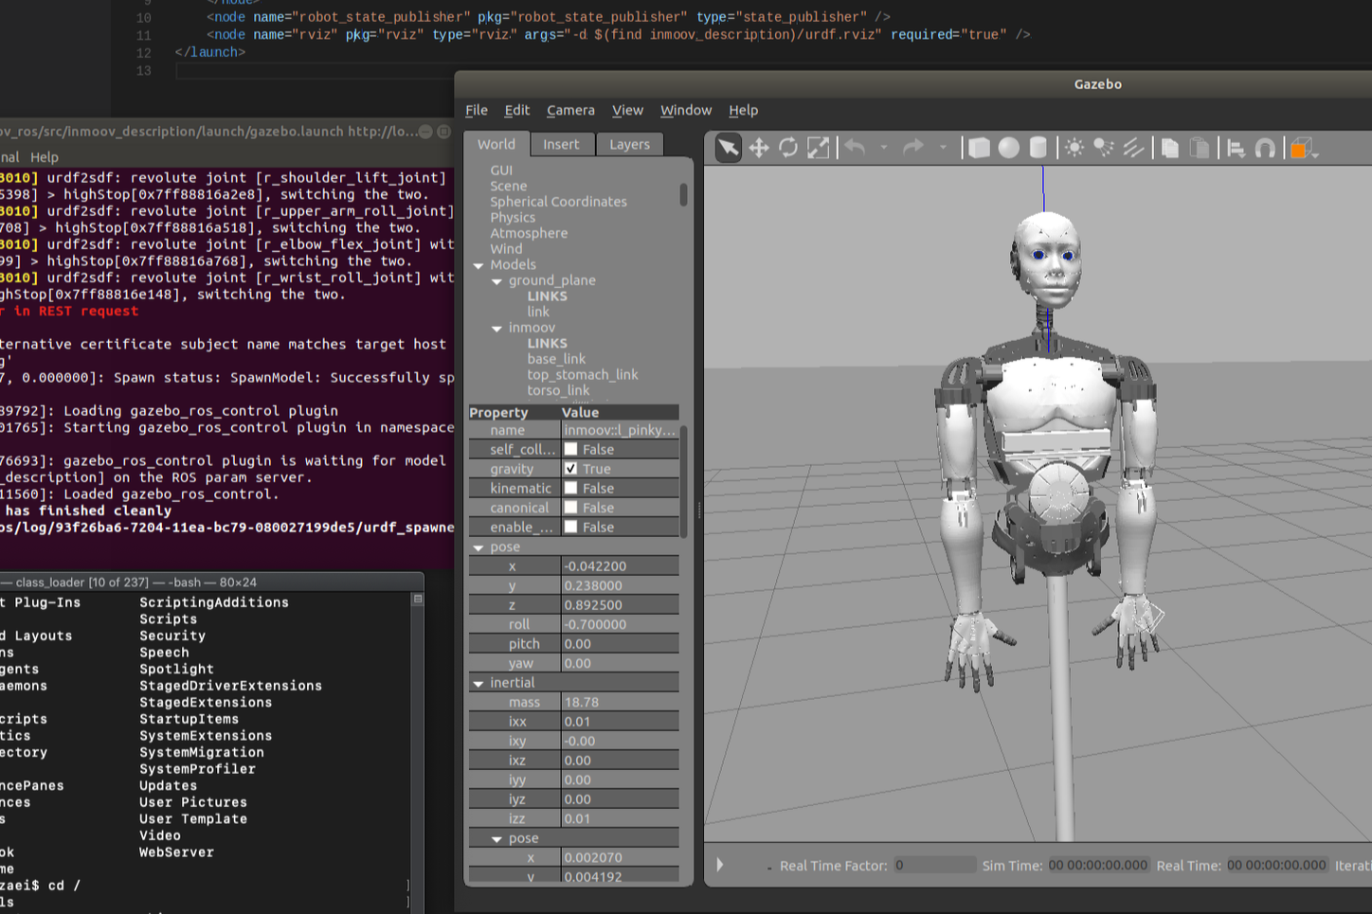The width and height of the screenshot is (1372, 914).
Task: Open the Gazebo Edit menu
Action: [517, 110]
